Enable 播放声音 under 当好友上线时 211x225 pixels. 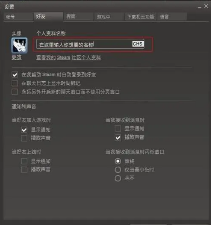click(x=24, y=170)
